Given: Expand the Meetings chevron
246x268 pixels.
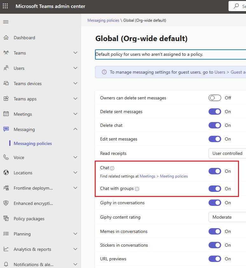Looking at the screenshot, I should click(75, 114).
